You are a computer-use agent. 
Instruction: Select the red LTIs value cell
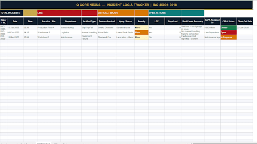click(89, 13)
